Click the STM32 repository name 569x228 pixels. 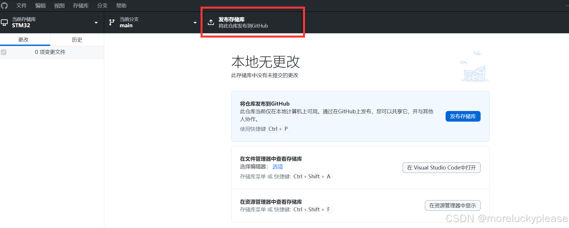[21, 25]
